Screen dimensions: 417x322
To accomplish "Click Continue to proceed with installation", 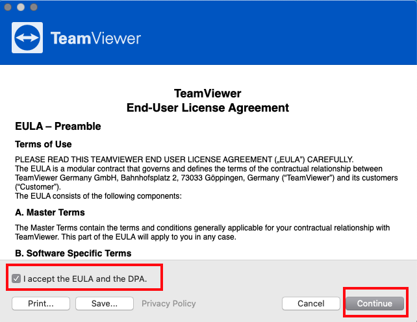I will [x=375, y=303].
